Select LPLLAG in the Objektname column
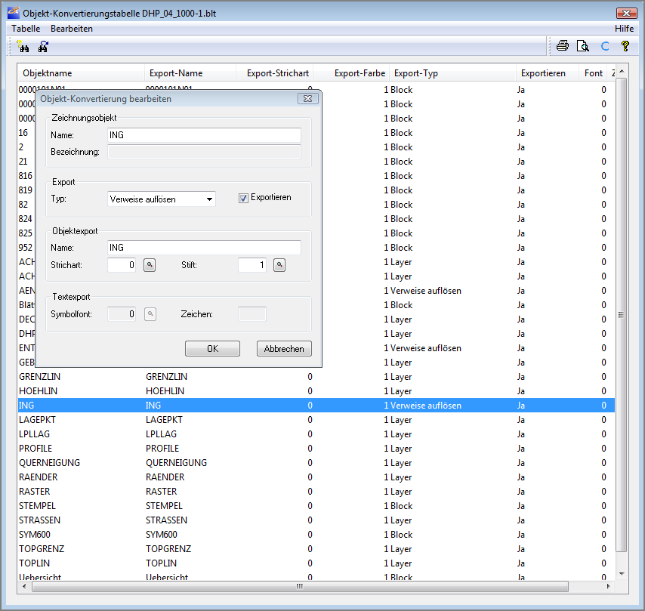The image size is (645, 611). [34, 434]
